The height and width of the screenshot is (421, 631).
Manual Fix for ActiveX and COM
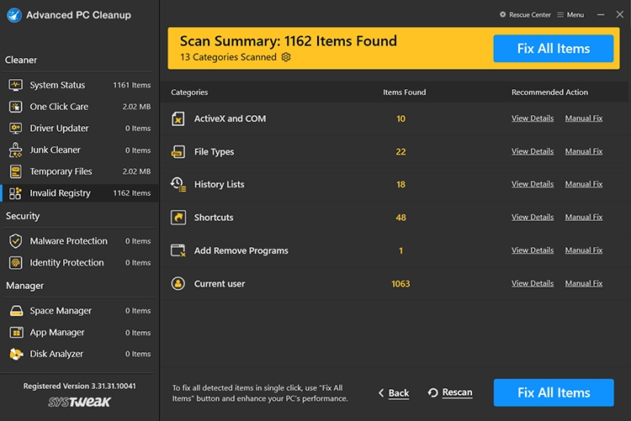pos(584,118)
